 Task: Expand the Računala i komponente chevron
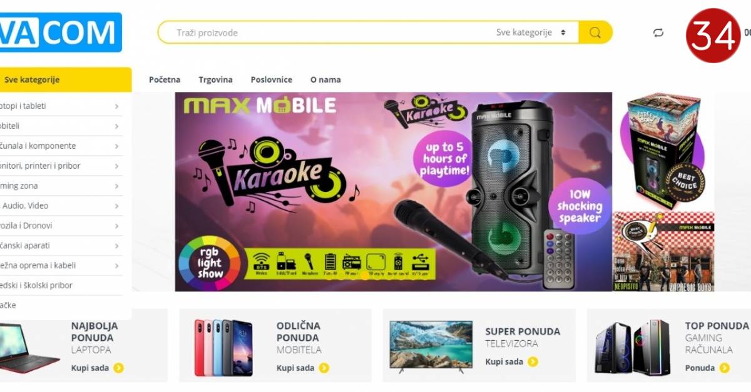point(117,146)
